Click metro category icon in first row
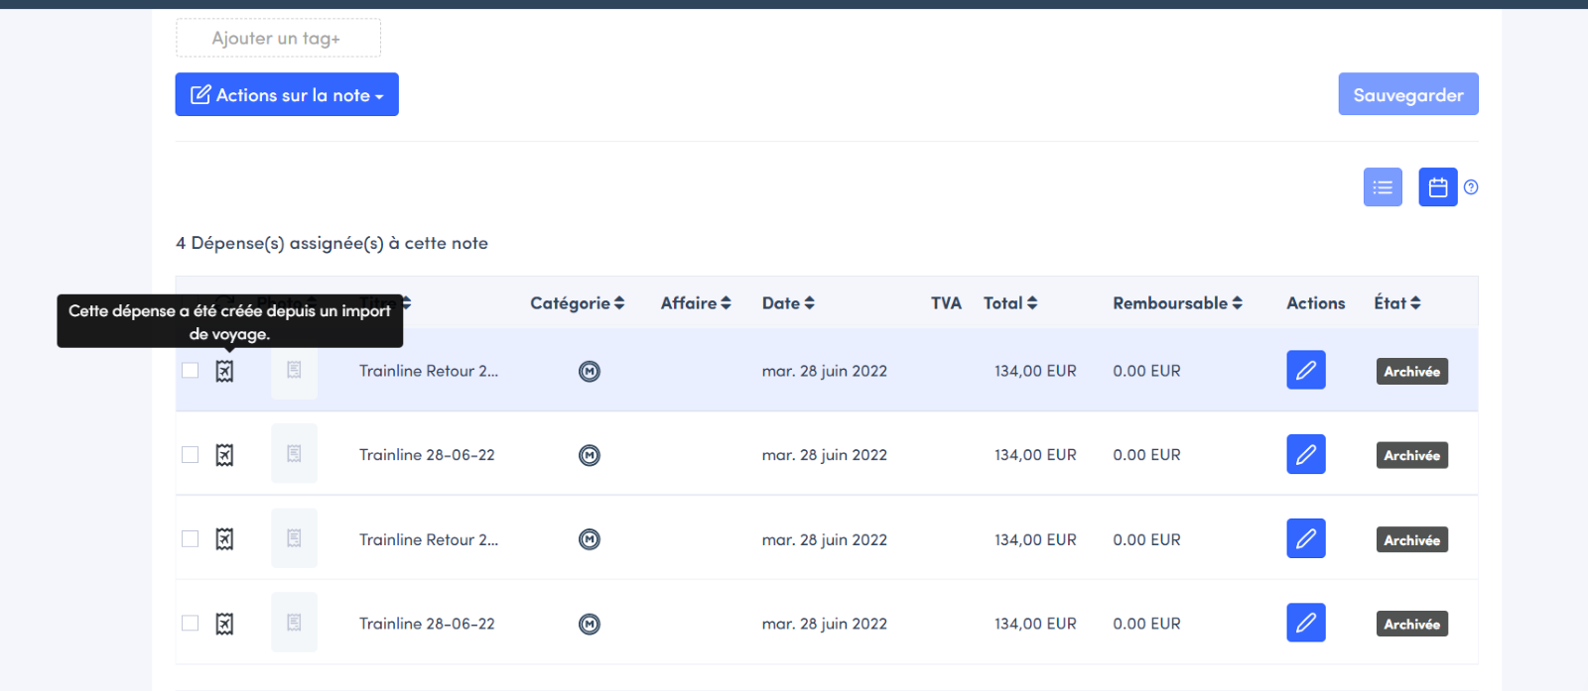1588x691 pixels. point(590,371)
